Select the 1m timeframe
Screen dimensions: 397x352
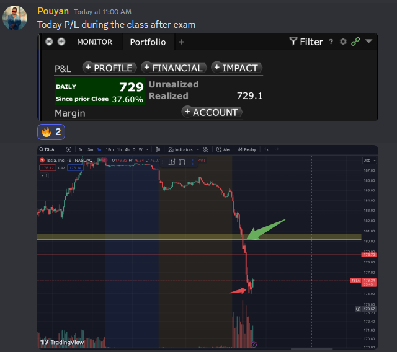[x=81, y=150]
